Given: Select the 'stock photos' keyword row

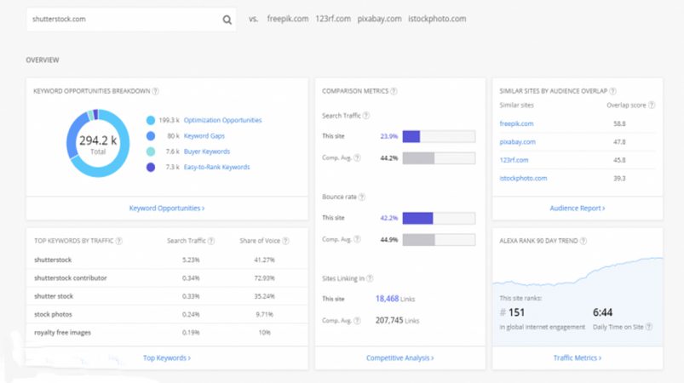Looking at the screenshot, I should click(x=167, y=315).
